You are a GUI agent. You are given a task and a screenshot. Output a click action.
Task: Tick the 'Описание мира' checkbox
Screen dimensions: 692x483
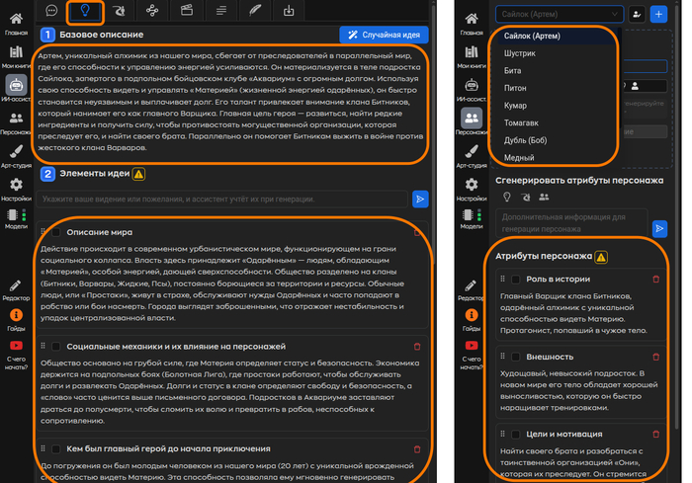click(56, 232)
